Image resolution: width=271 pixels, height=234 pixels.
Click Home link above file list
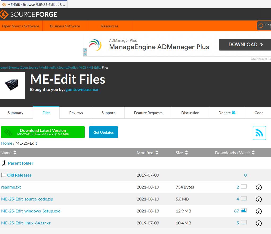(7, 143)
